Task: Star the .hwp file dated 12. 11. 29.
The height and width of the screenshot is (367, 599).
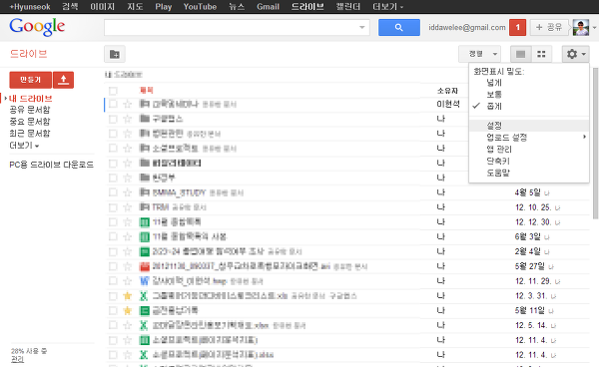Action: [127, 281]
